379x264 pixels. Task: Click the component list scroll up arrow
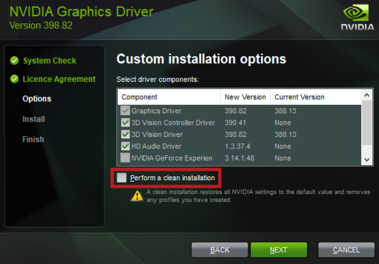[x=367, y=95]
